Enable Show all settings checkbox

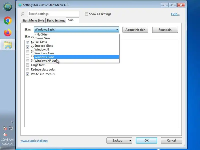pyautogui.click(x=86, y=14)
